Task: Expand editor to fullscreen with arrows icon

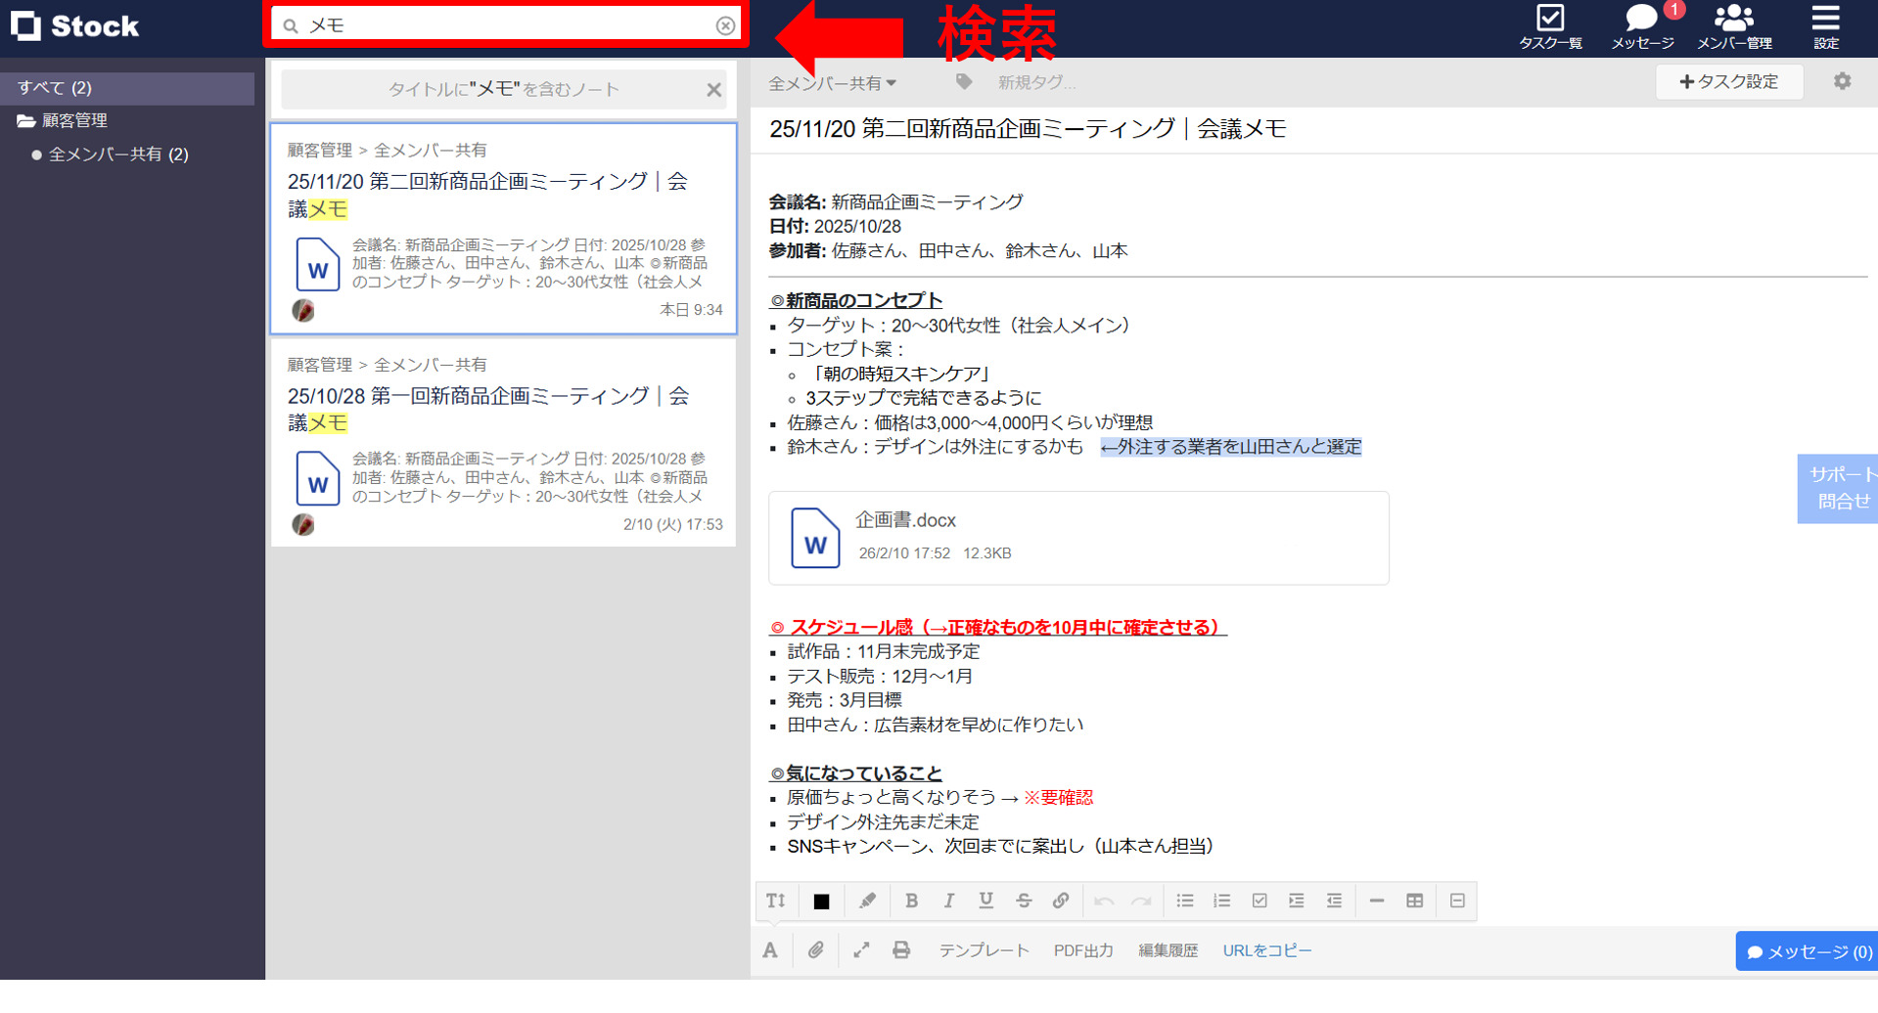Action: [860, 949]
